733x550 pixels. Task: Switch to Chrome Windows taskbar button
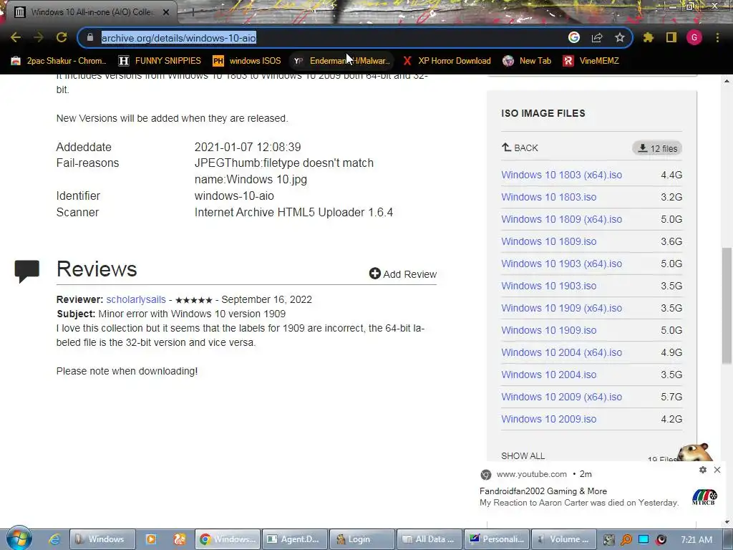228,539
